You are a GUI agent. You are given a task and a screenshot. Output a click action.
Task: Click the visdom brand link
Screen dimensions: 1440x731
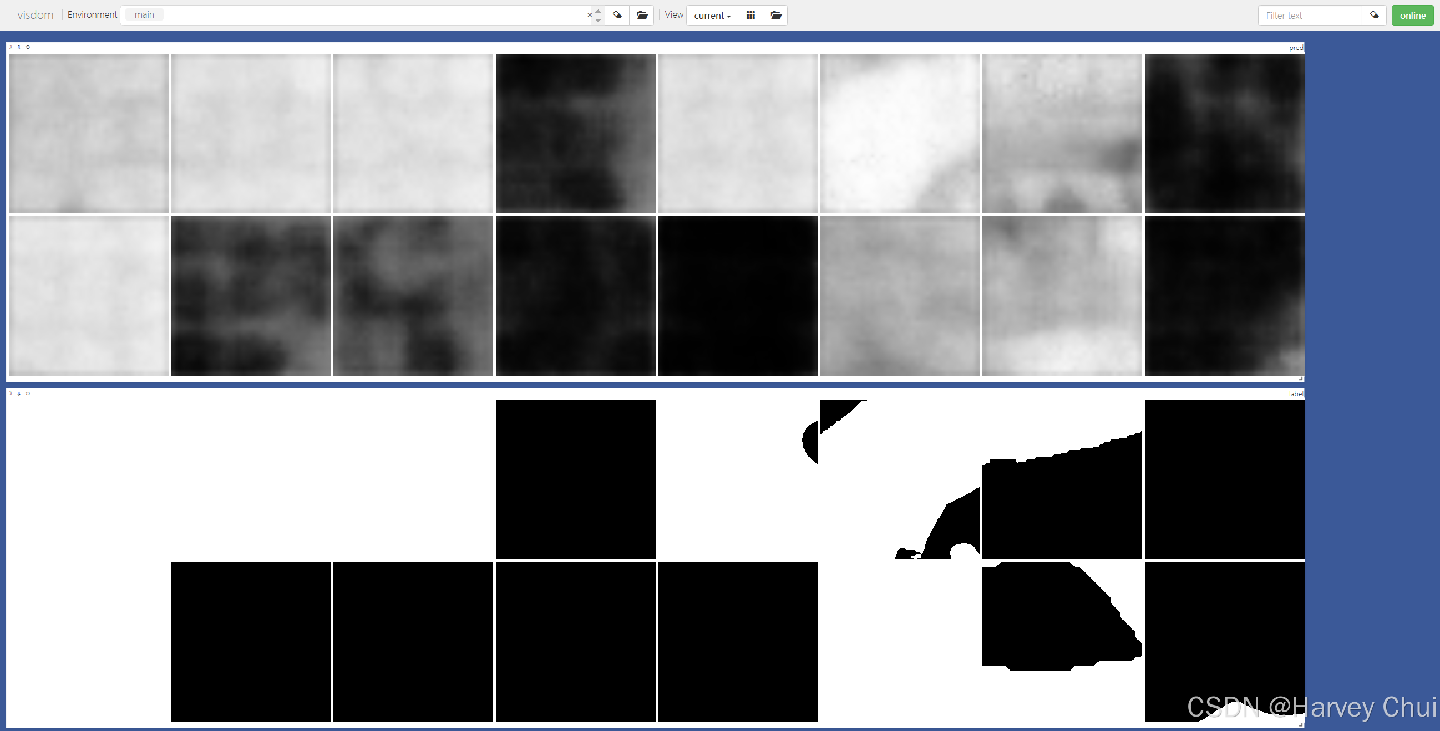click(35, 15)
